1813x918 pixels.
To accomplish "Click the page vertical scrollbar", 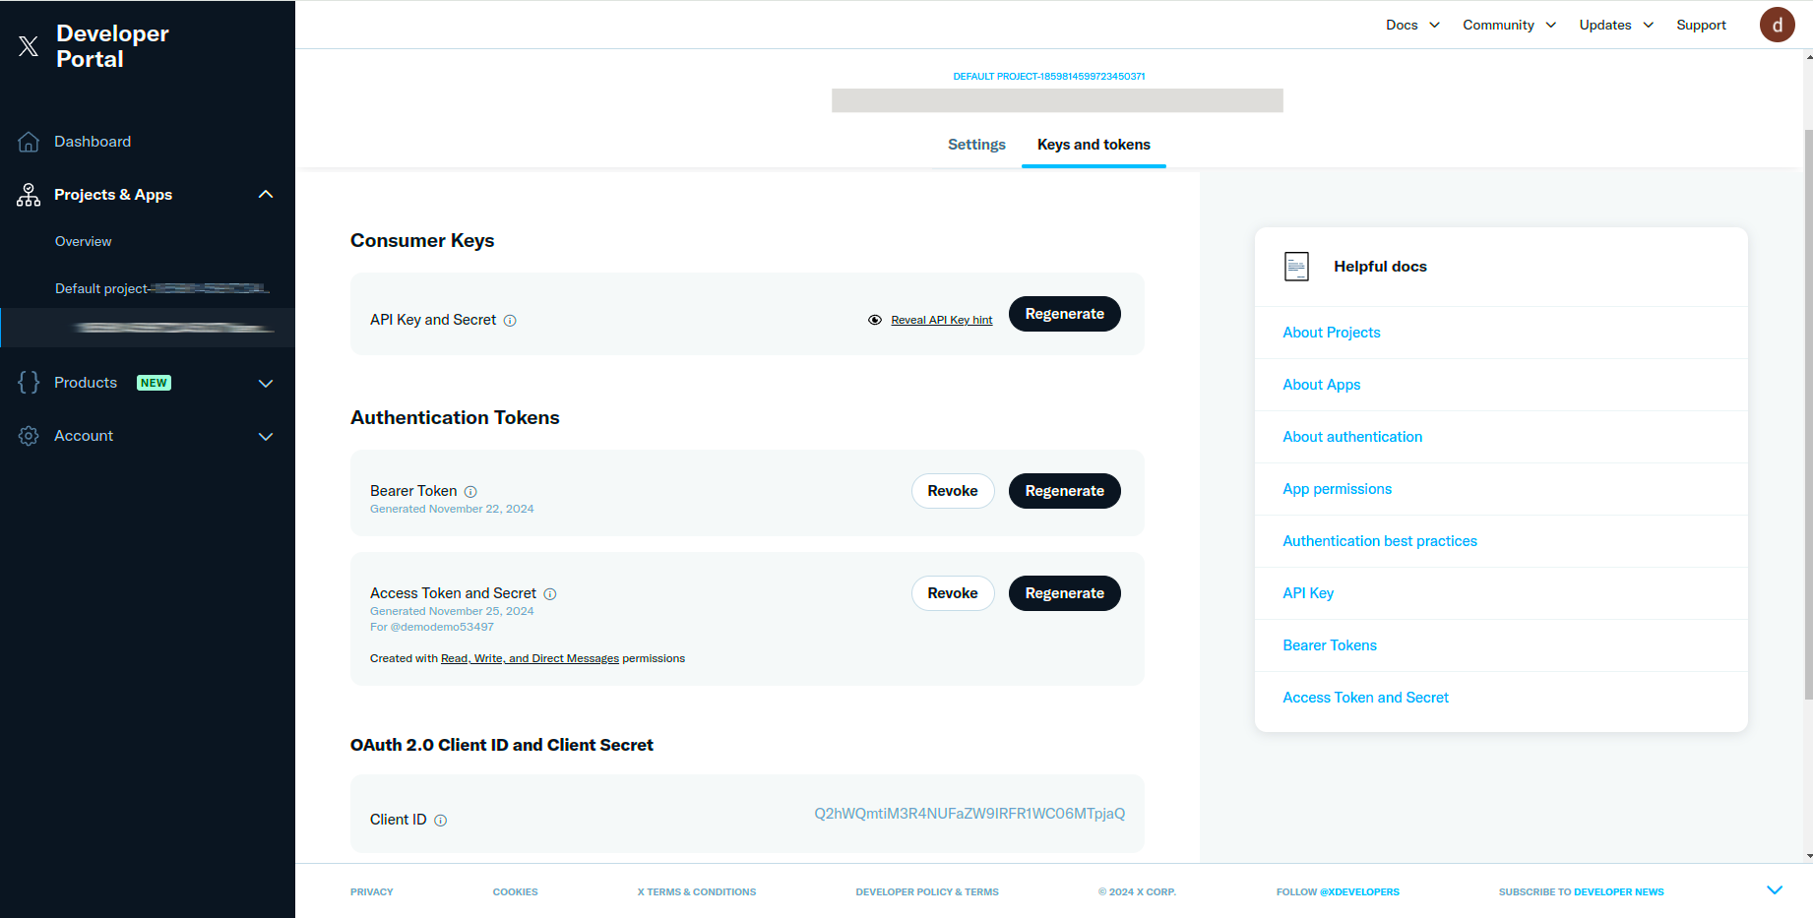I will 1808,413.
